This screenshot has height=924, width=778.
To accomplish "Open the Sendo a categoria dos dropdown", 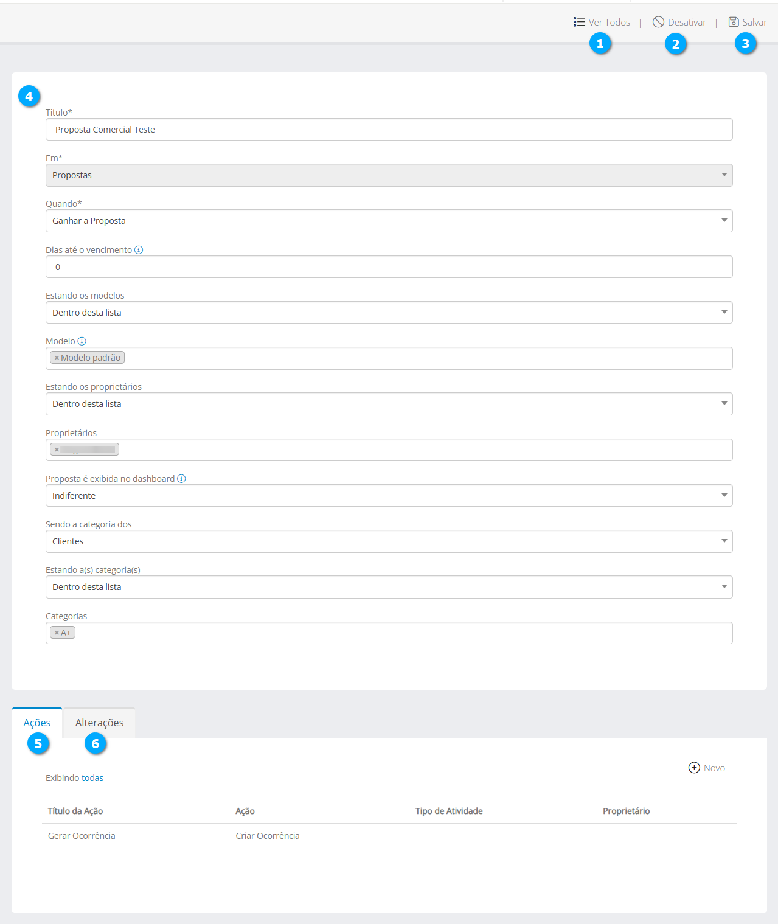I will click(x=389, y=541).
